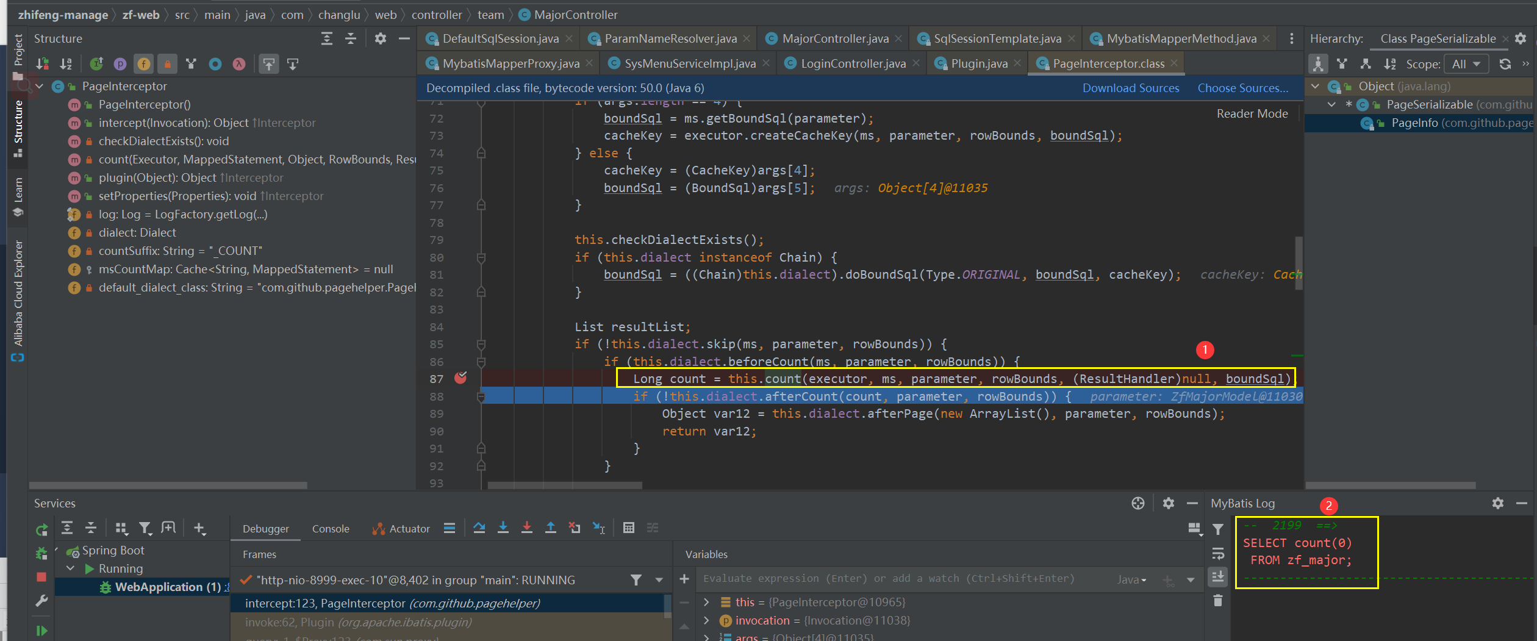Click Step Into in debugger toolbar
The height and width of the screenshot is (641, 1537).
pyautogui.click(x=503, y=528)
